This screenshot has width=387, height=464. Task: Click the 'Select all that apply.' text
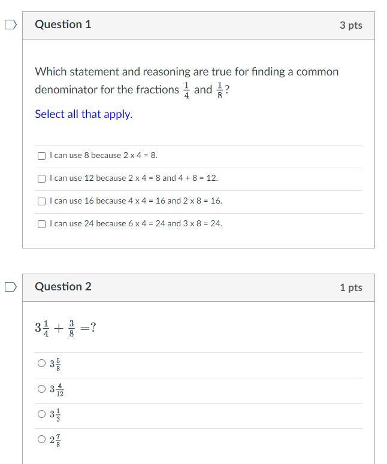tap(83, 114)
